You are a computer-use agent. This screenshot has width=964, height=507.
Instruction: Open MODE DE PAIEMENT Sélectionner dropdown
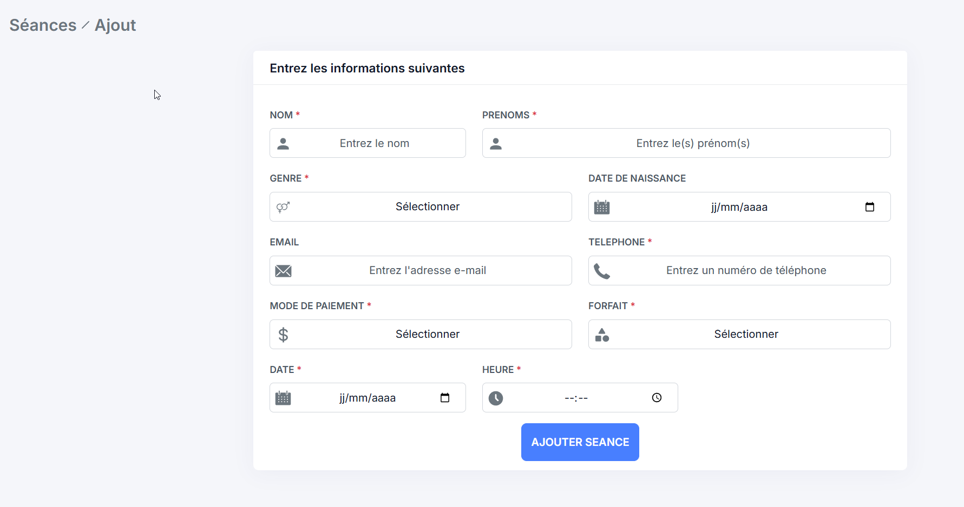(421, 334)
